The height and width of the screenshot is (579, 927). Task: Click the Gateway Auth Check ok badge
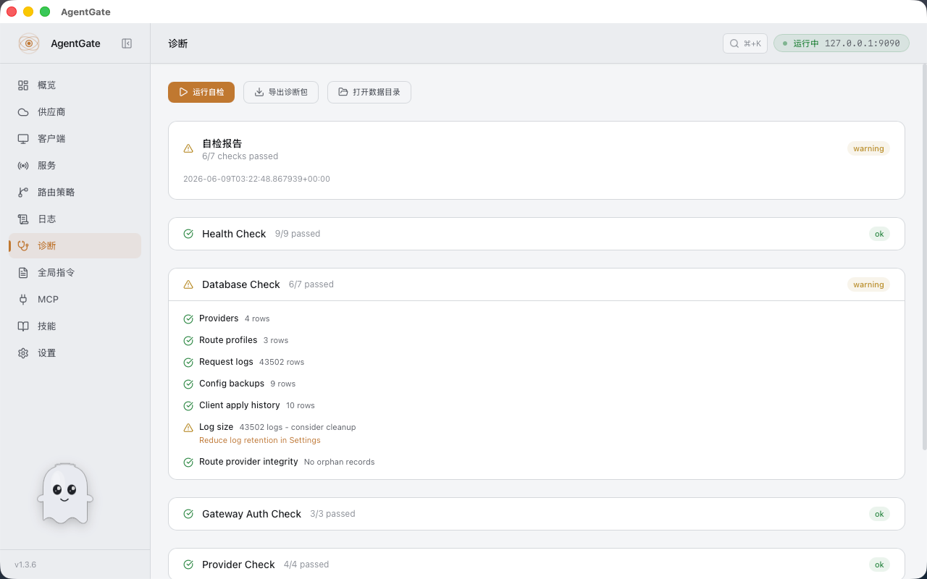pos(879,514)
